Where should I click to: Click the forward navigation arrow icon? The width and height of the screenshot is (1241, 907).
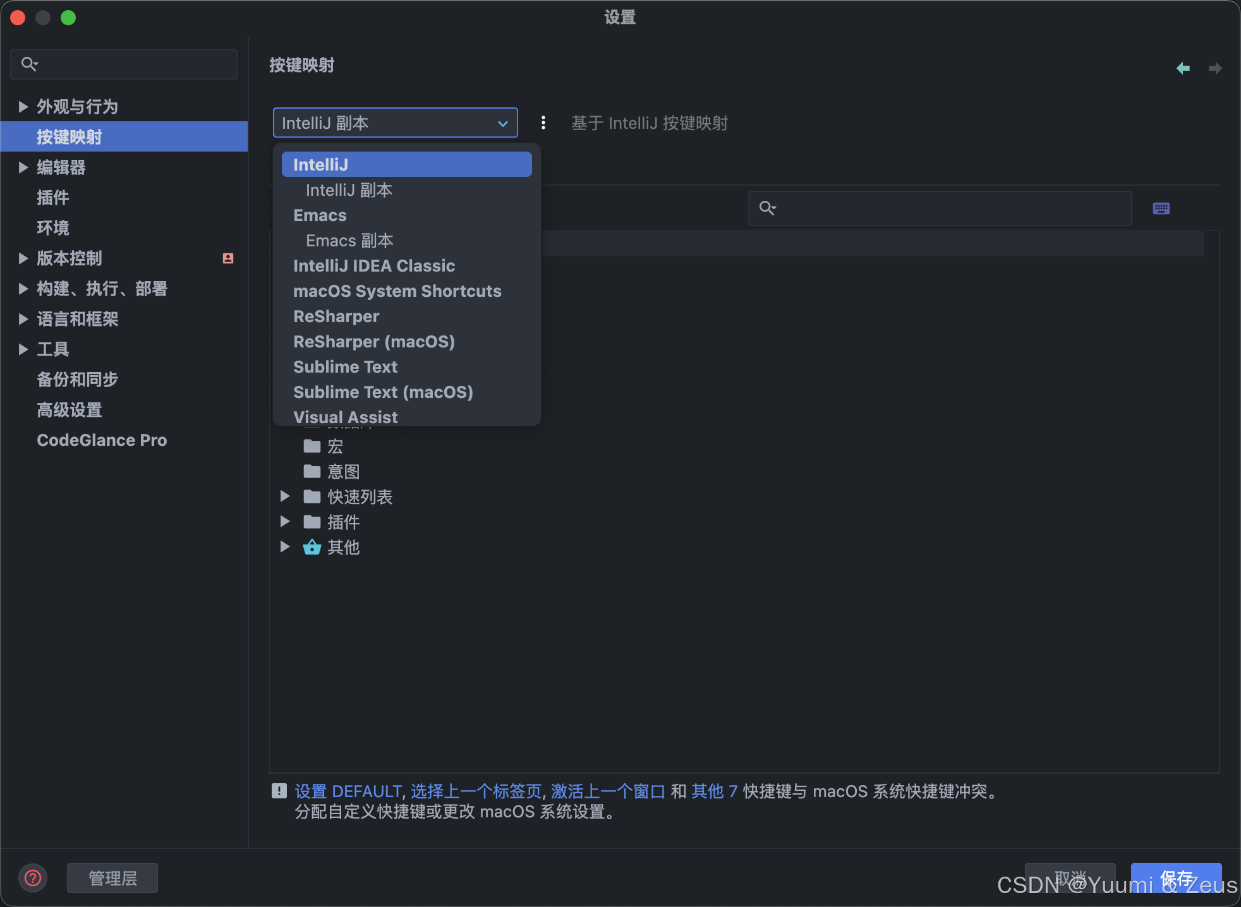pos(1214,68)
